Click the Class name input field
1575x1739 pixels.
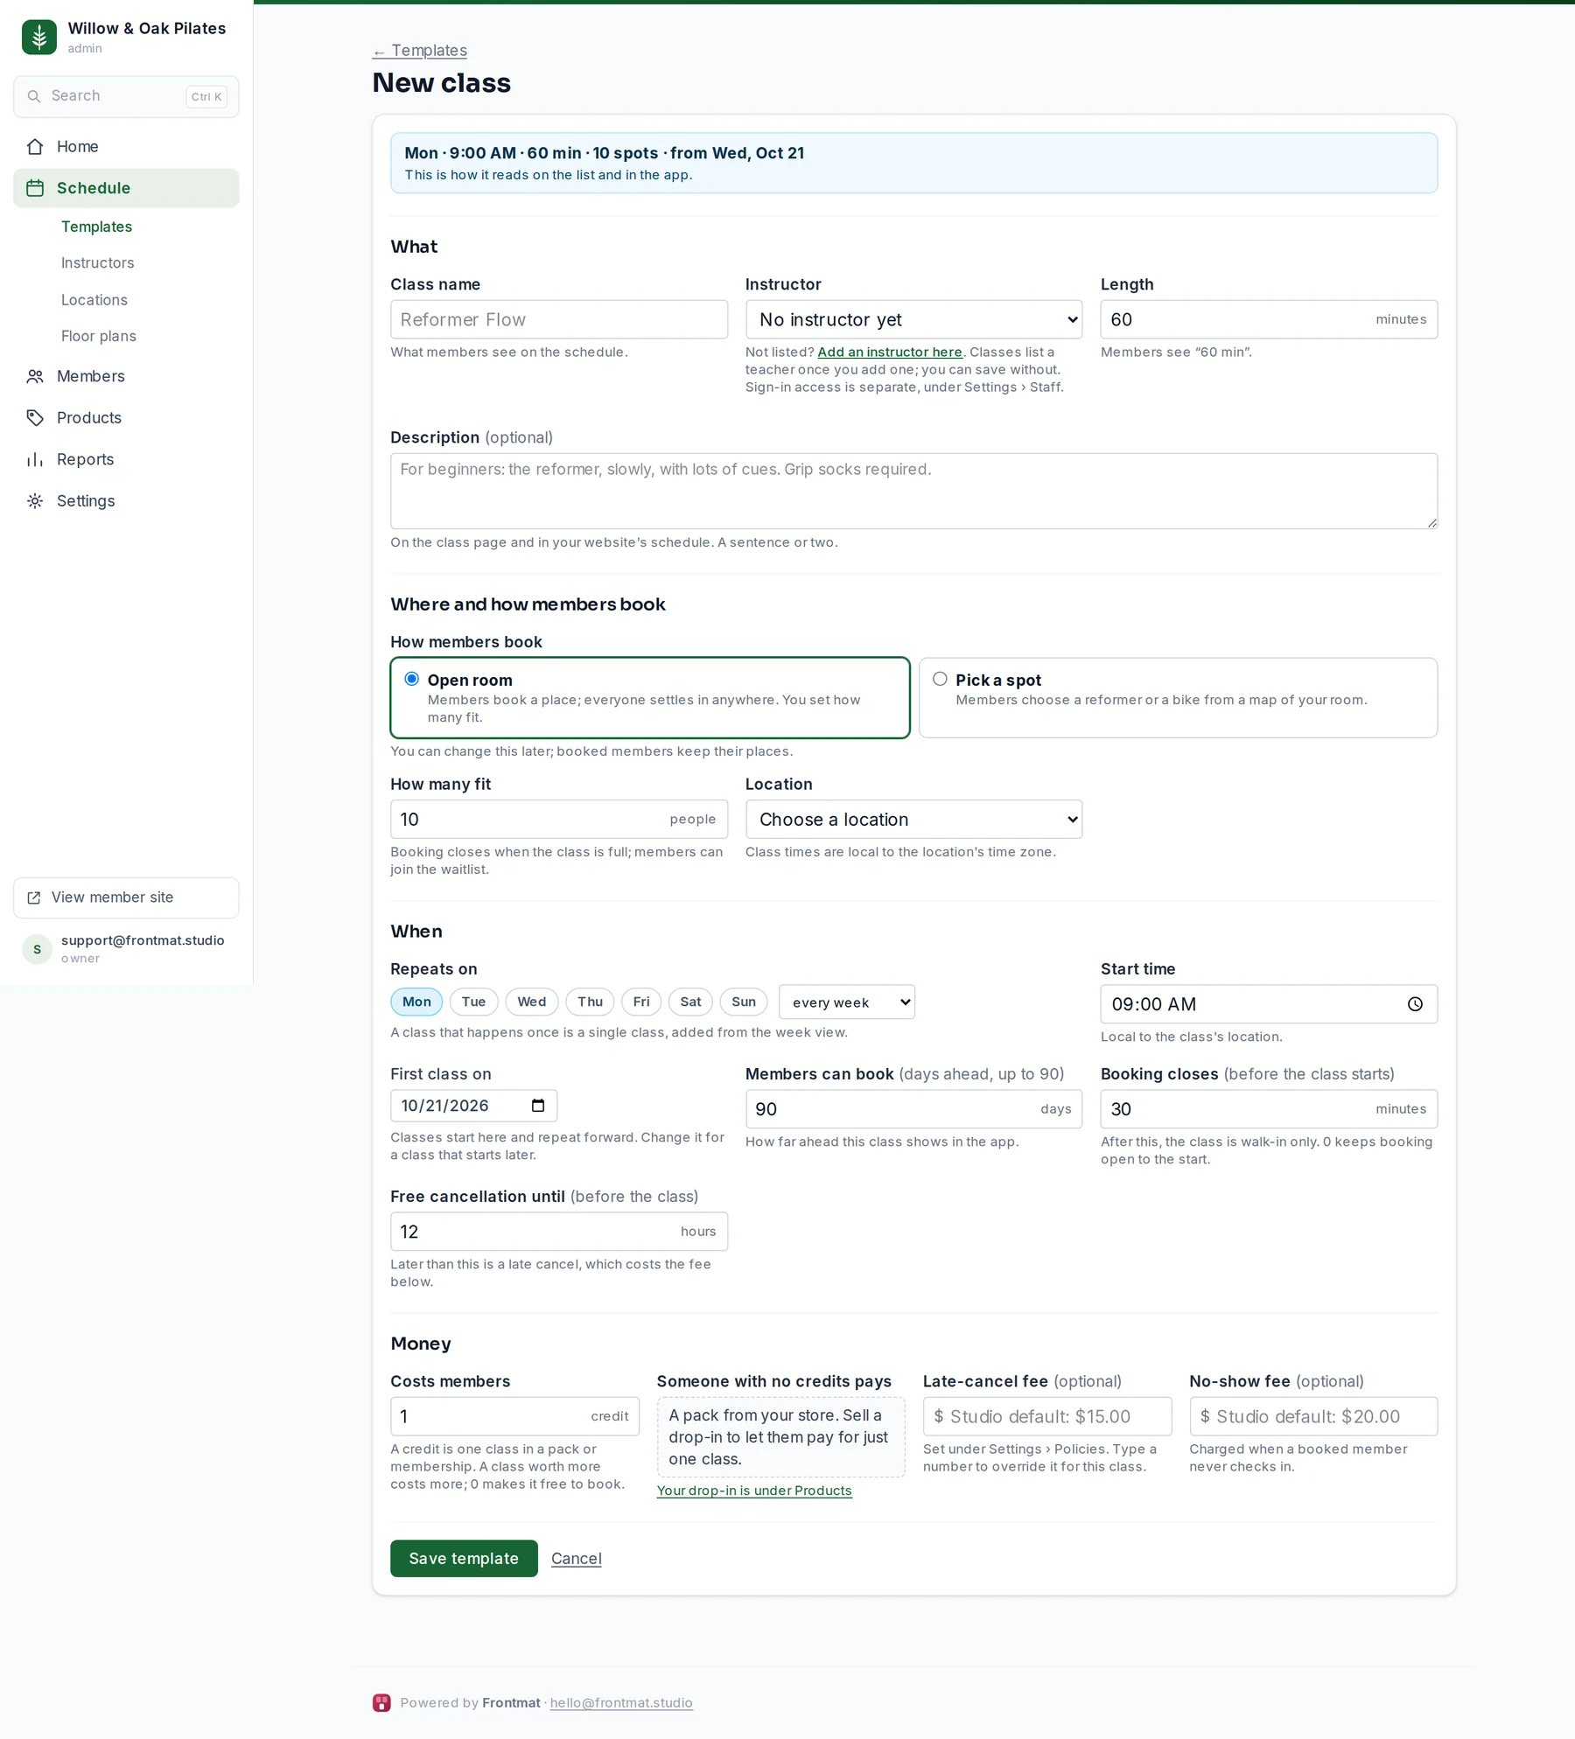point(559,319)
